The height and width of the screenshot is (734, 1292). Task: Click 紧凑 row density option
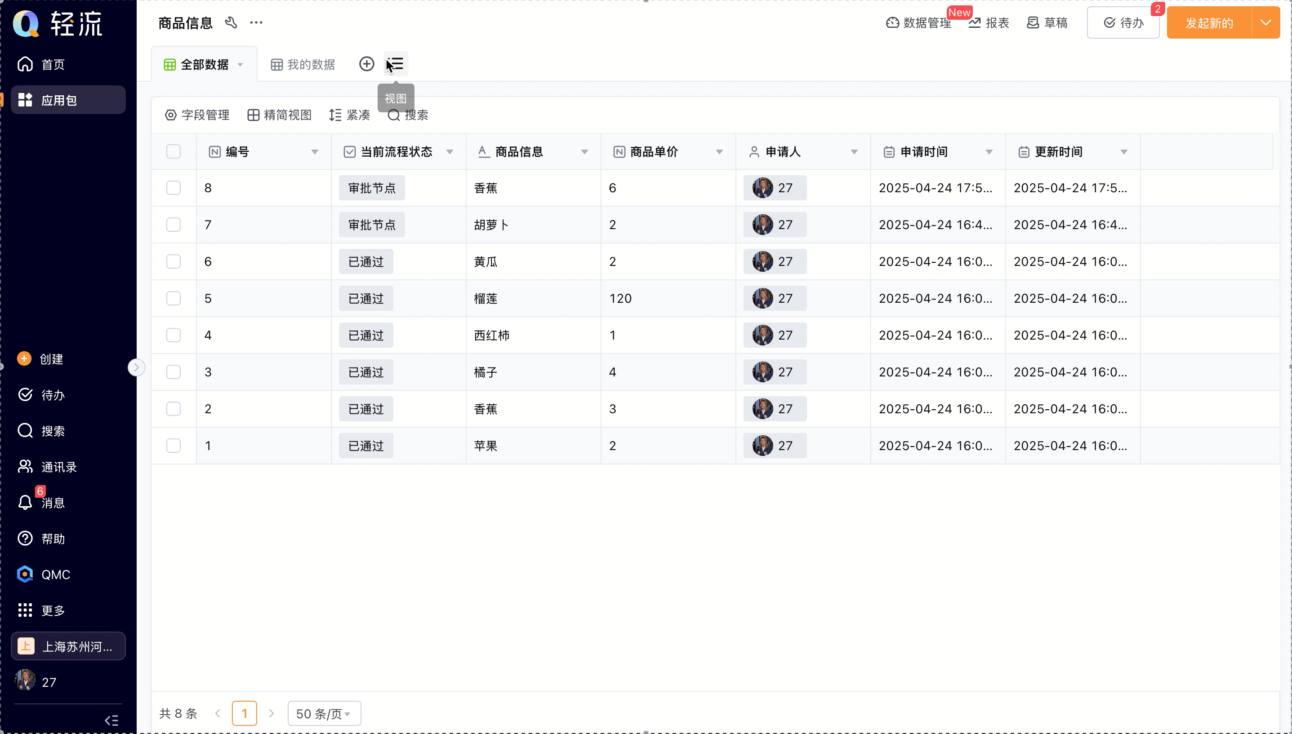[x=350, y=115]
